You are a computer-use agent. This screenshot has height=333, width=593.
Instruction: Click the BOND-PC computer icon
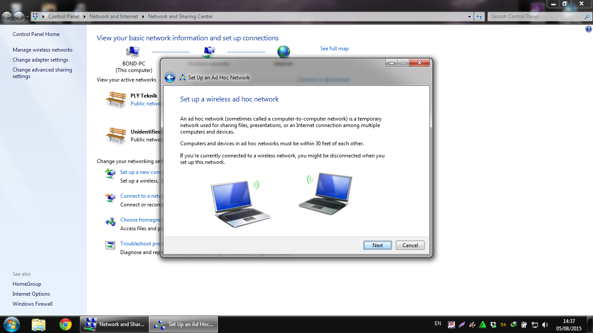click(x=133, y=52)
